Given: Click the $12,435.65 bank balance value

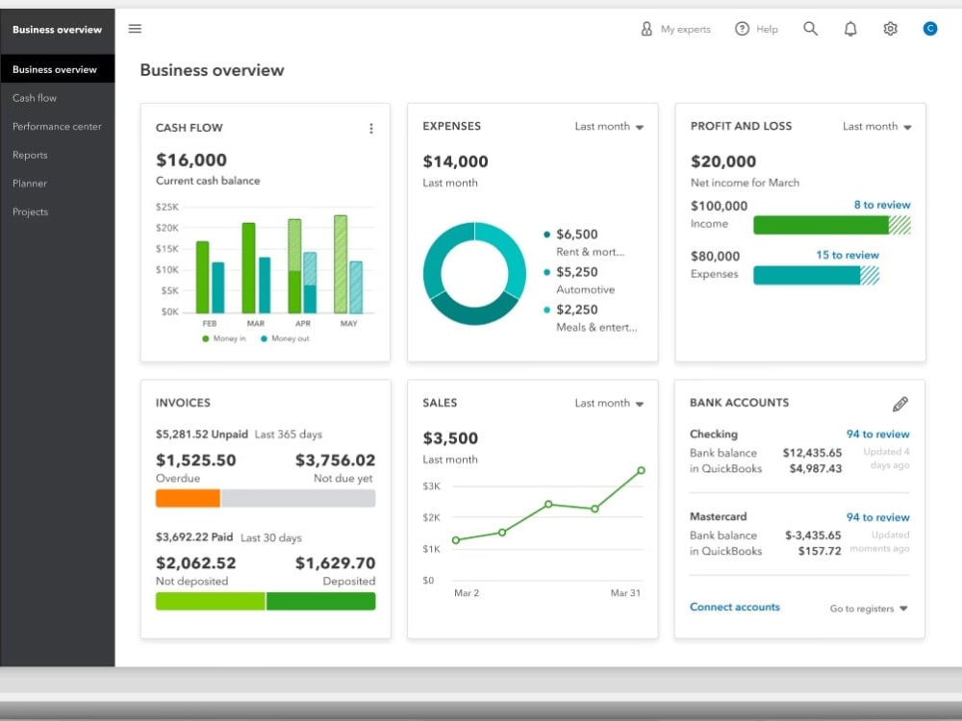Looking at the screenshot, I should (x=812, y=453).
